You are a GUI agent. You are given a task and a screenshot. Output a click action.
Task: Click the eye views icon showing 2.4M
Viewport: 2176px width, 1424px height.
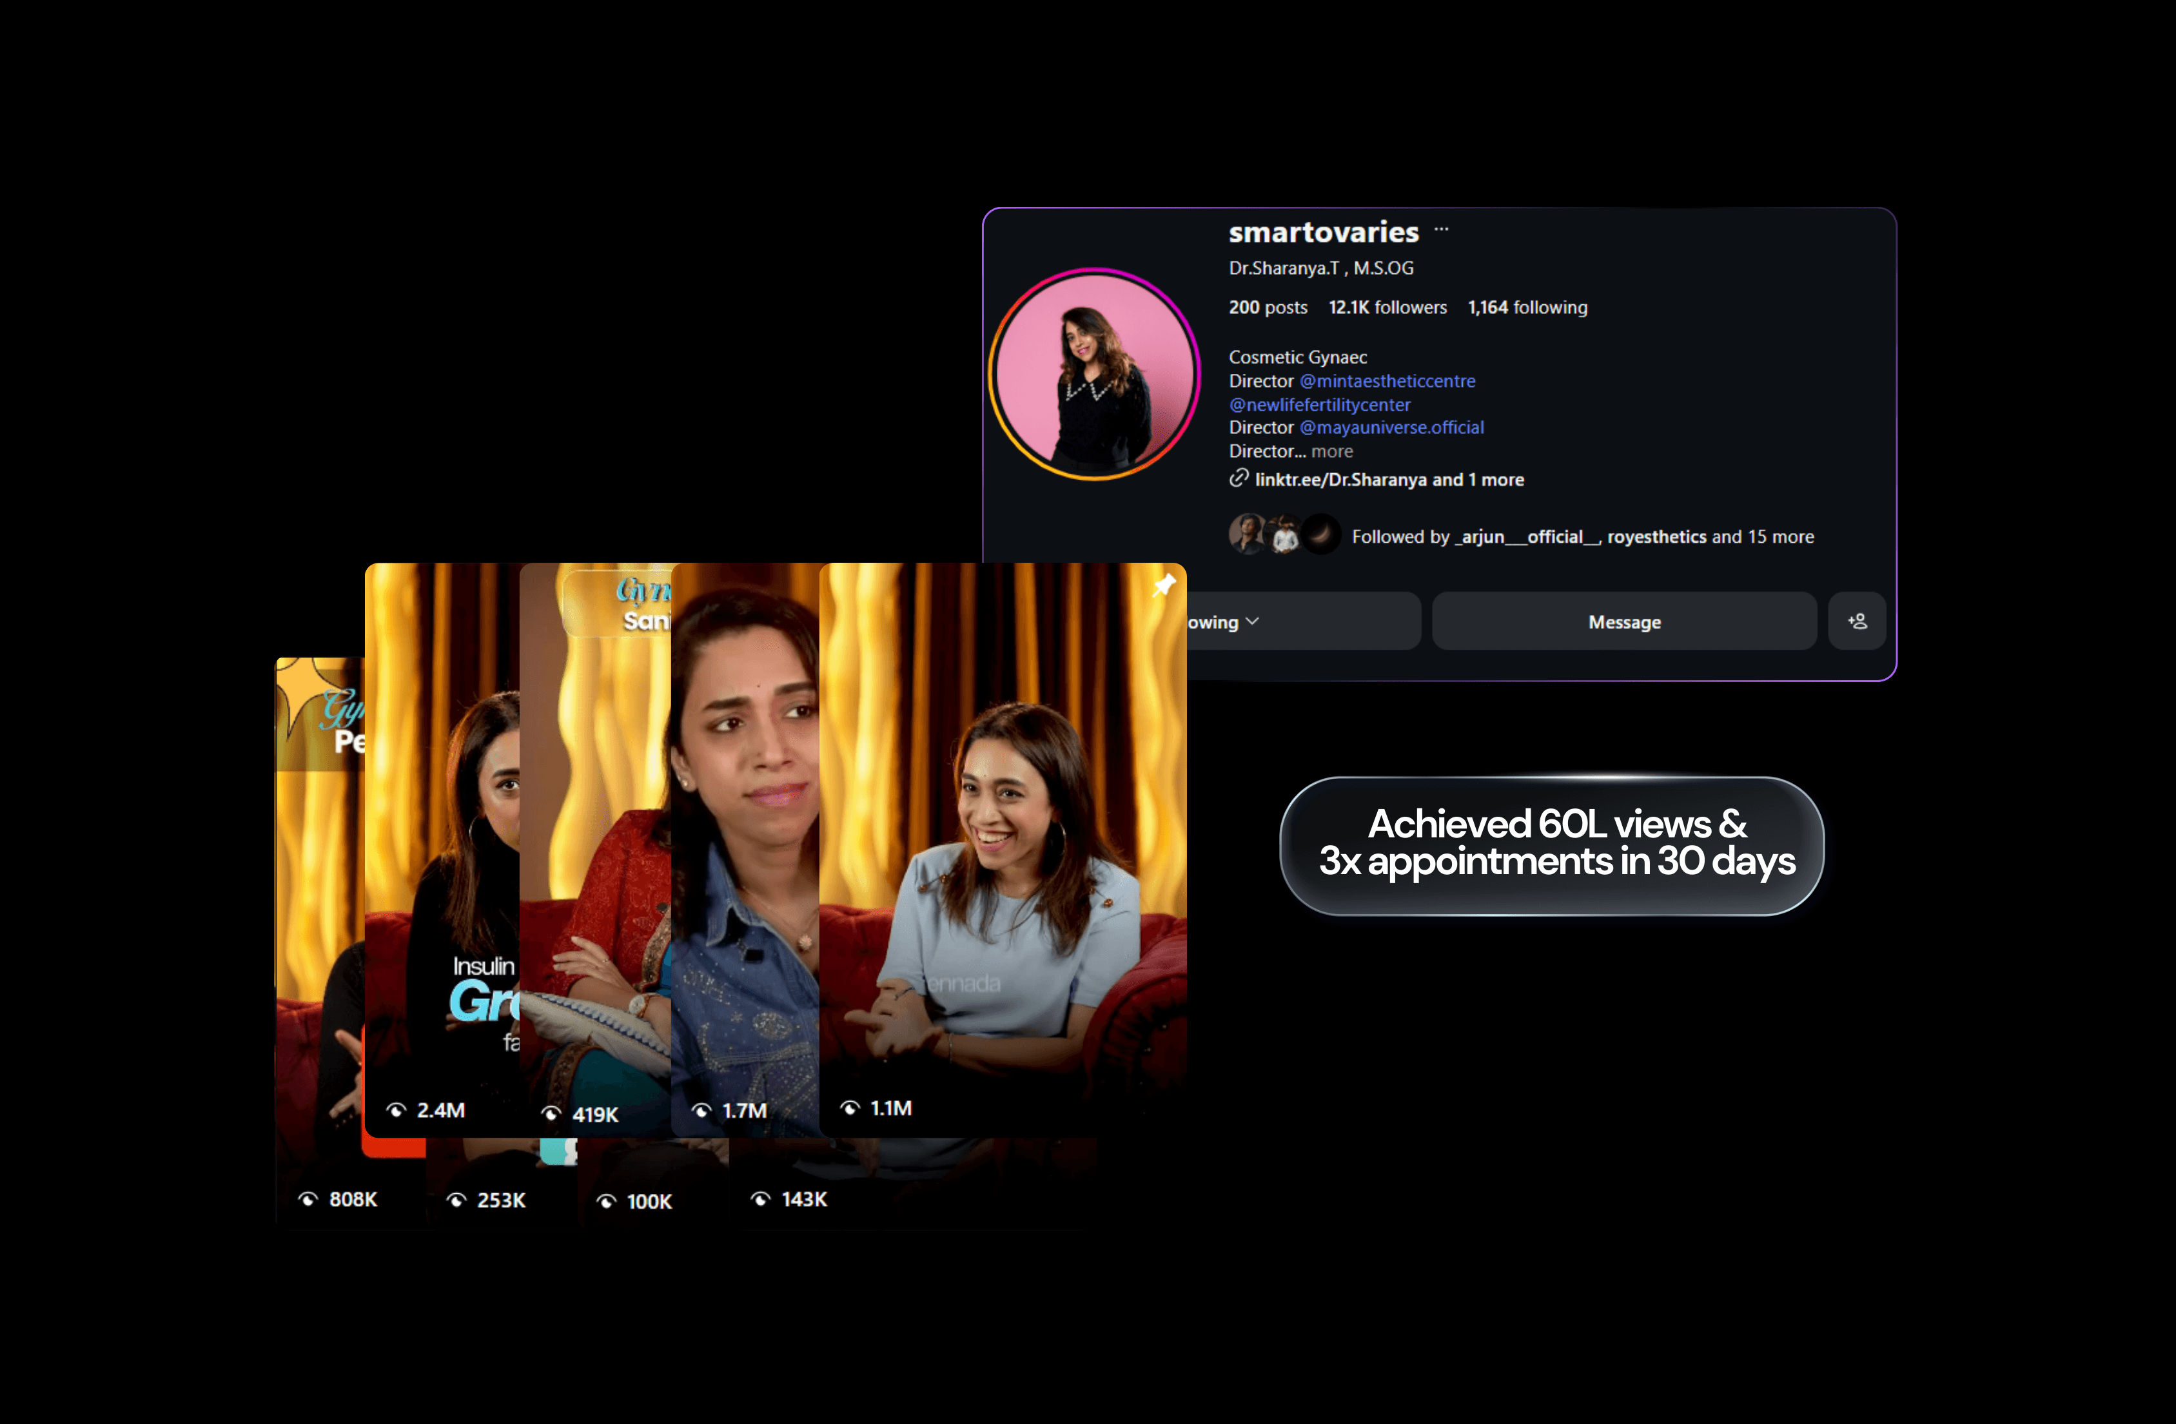[x=396, y=1109]
